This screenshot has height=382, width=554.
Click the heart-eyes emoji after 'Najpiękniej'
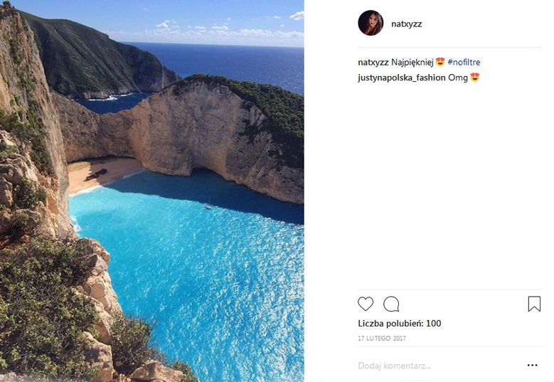tap(440, 63)
